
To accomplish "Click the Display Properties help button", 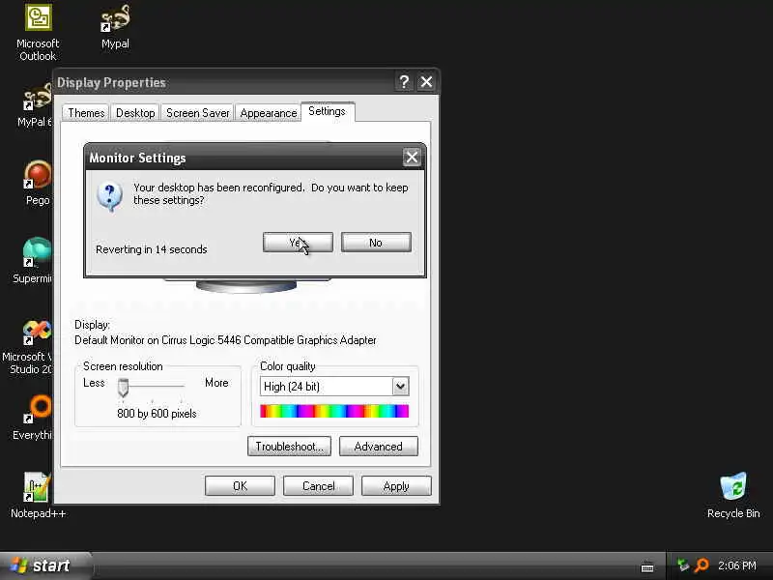I will click(404, 82).
